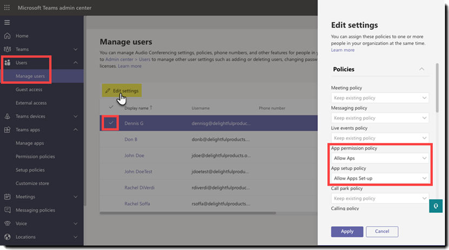Open Learn more link in Edit settings panel

tap(343, 50)
